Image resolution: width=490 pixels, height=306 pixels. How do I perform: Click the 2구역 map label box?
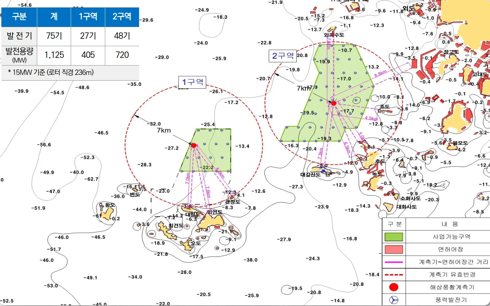coord(283,56)
